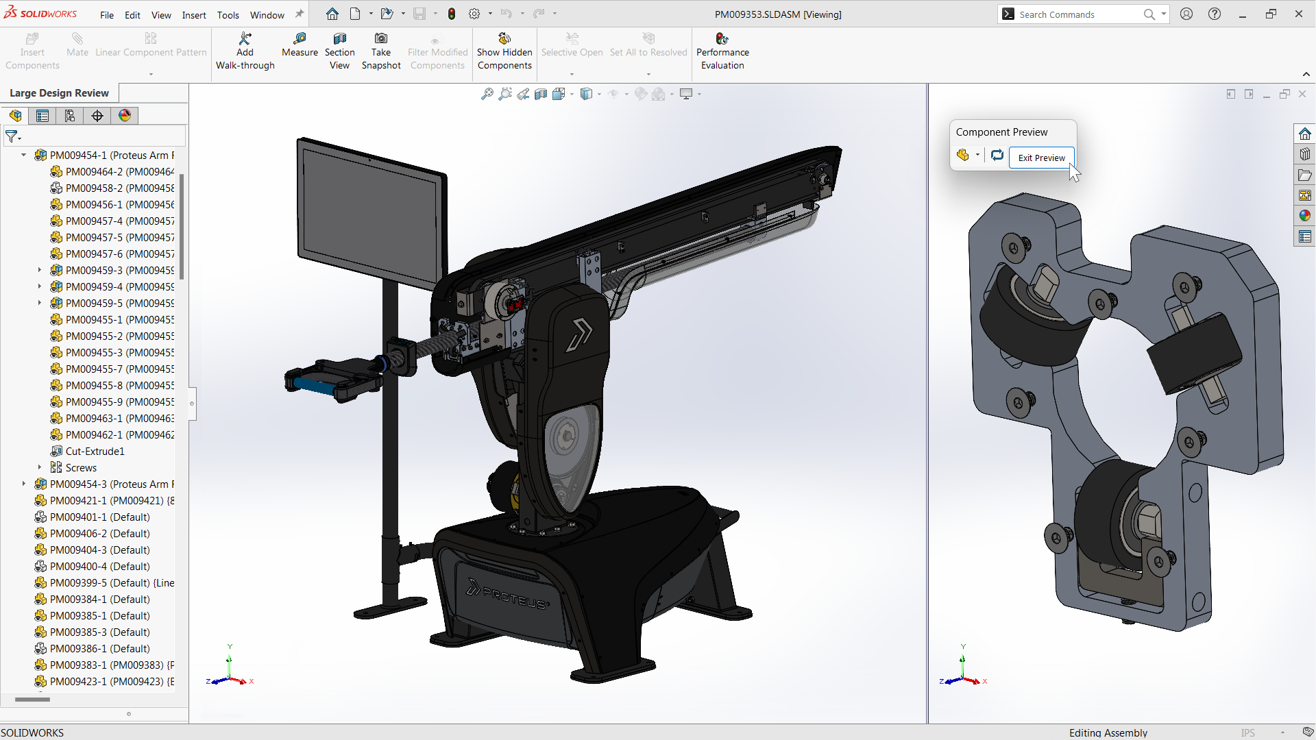The height and width of the screenshot is (740, 1316).
Task: Expand PM009454-3 Proteus Arm assembly
Action: pos(23,484)
